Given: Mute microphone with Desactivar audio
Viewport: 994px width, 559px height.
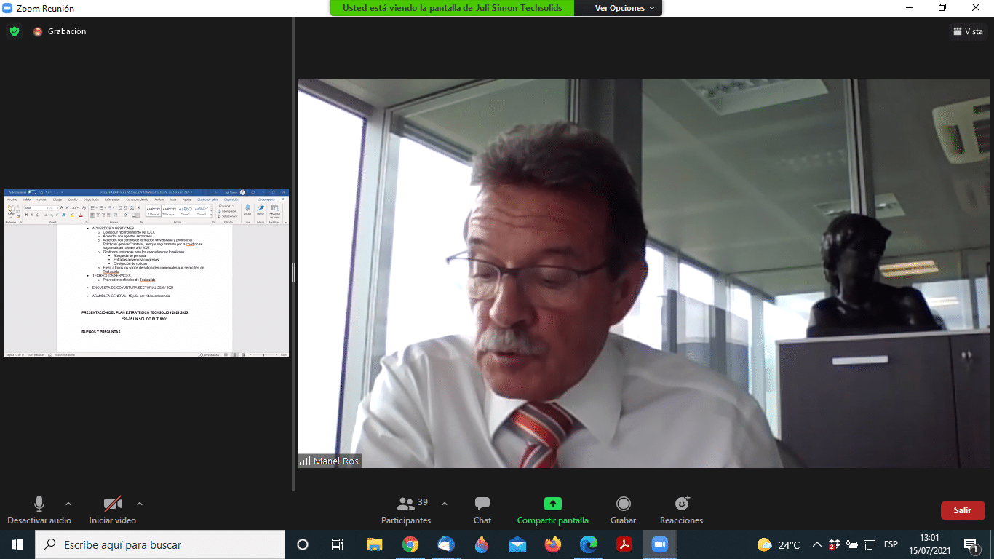Looking at the screenshot, I should click(39, 510).
